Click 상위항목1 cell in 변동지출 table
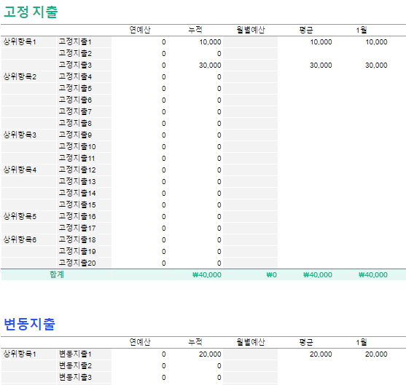Image resolution: width=406 pixels, height=385 pixels. [x=28, y=354]
